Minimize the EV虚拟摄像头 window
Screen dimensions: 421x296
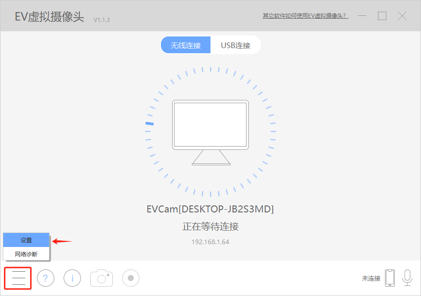click(x=363, y=16)
